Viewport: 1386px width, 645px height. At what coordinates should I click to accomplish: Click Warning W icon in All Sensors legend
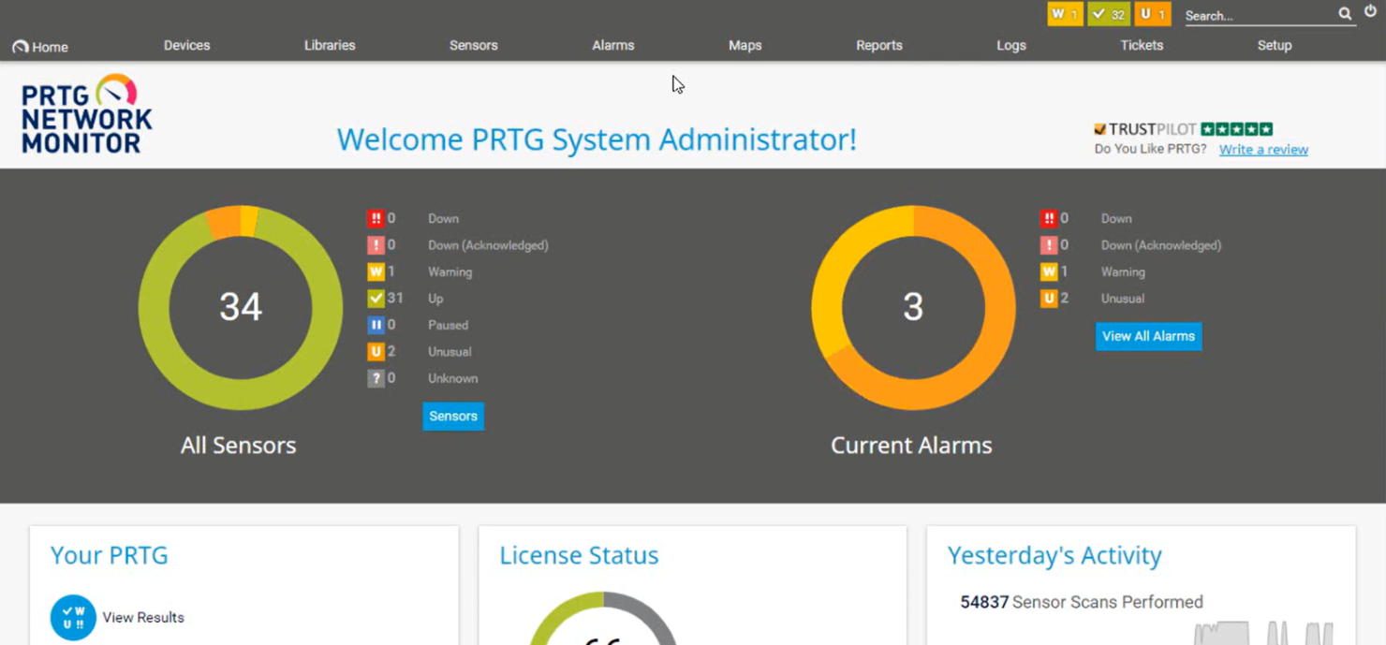376,271
